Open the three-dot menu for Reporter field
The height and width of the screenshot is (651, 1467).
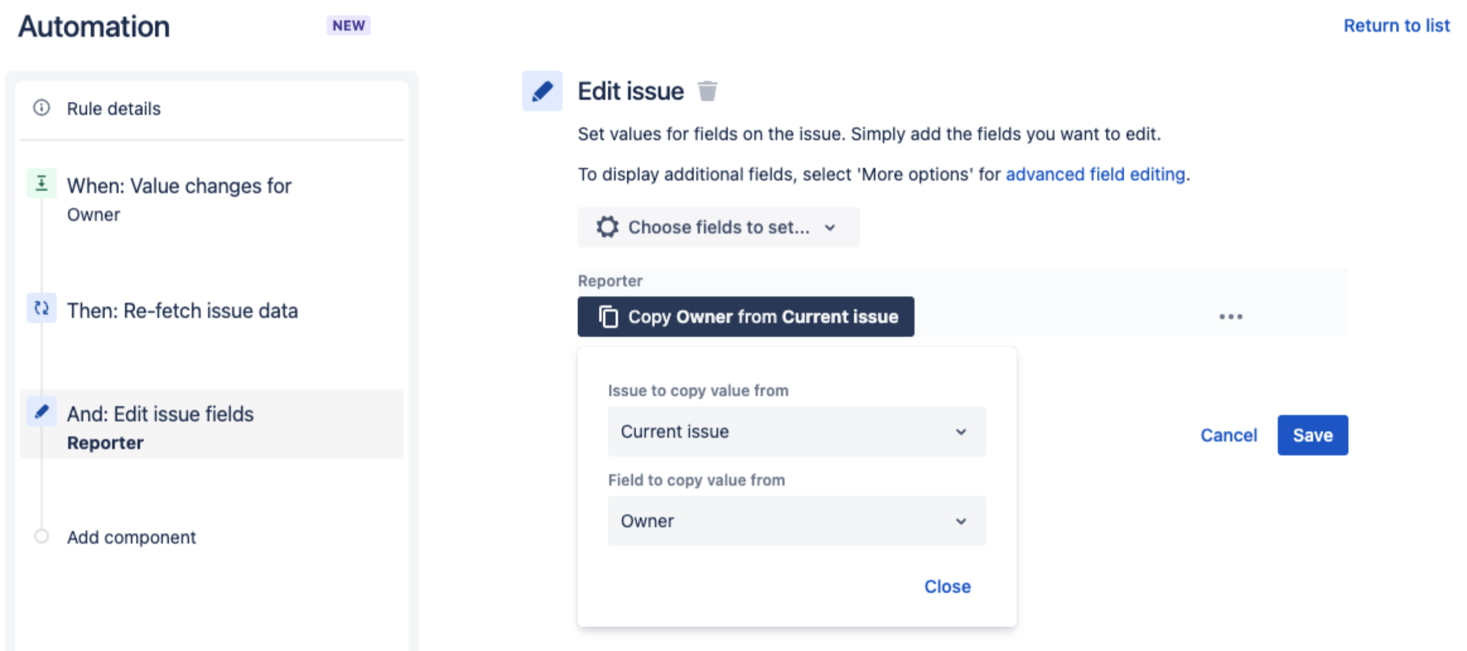point(1231,317)
